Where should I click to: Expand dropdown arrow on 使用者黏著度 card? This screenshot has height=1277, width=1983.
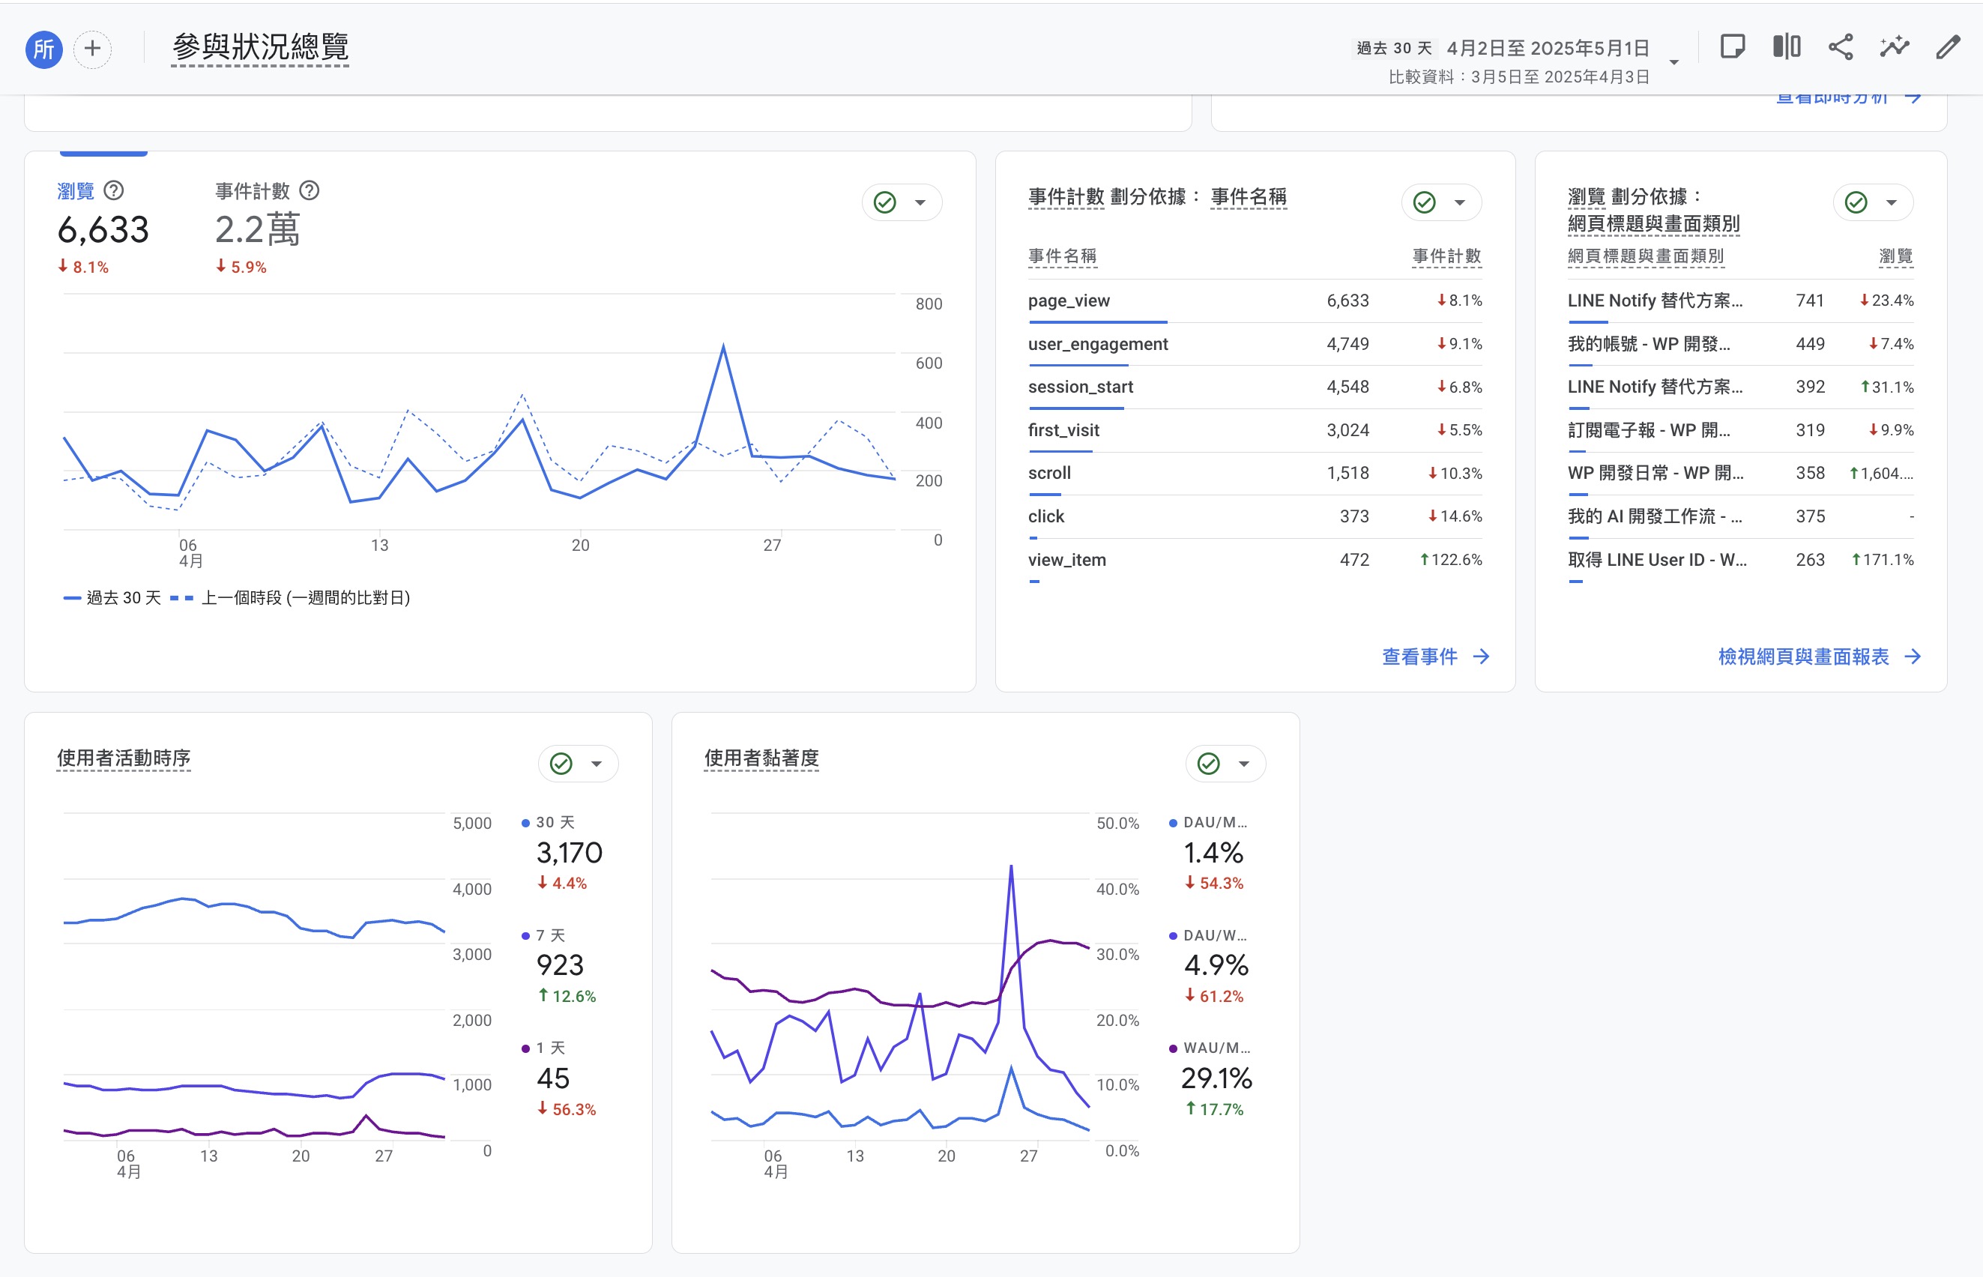coord(1243,764)
